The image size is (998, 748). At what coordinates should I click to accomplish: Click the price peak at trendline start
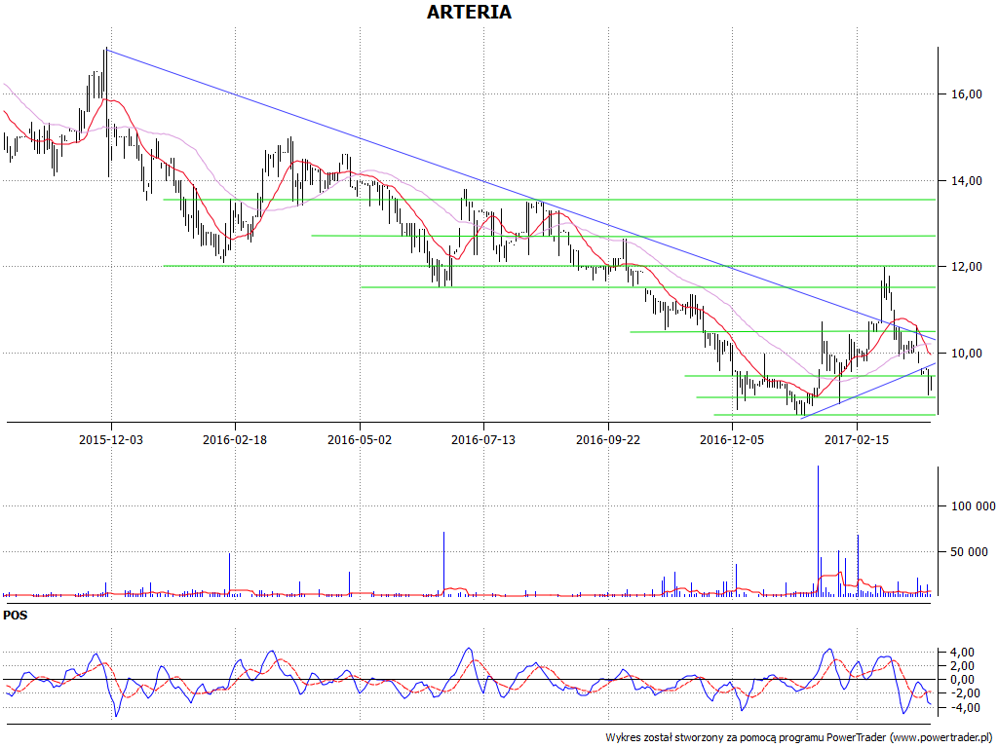point(106,50)
